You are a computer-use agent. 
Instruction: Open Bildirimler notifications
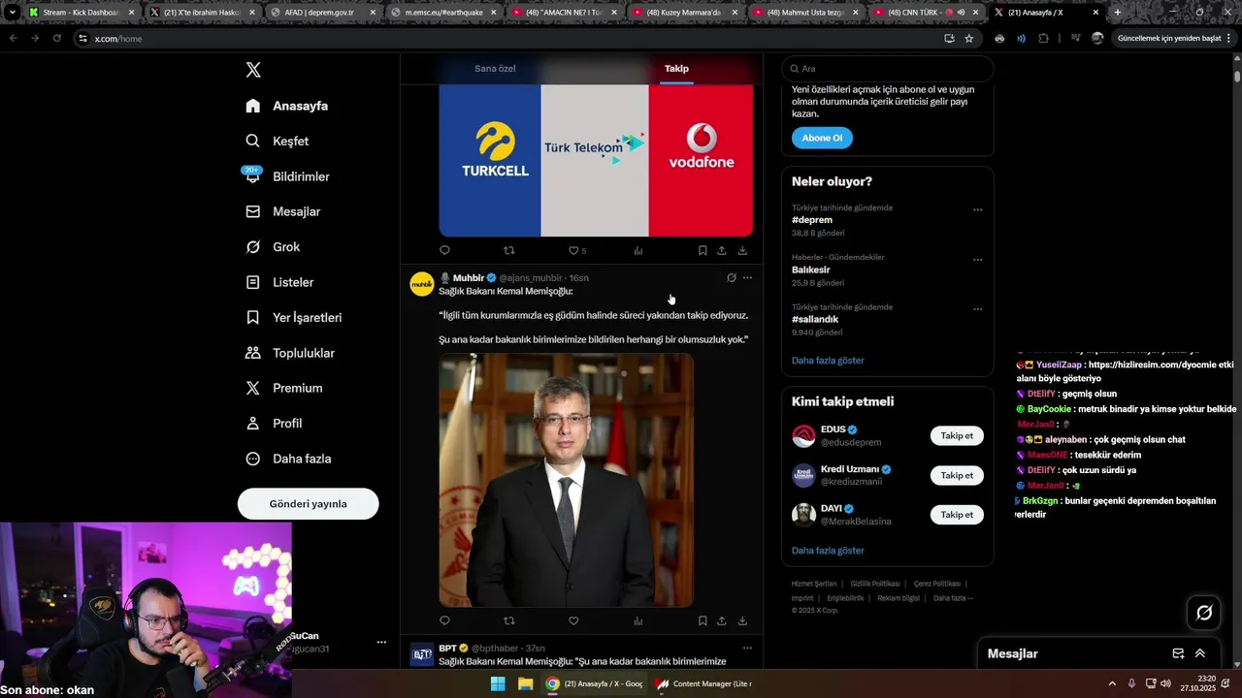tap(288, 176)
